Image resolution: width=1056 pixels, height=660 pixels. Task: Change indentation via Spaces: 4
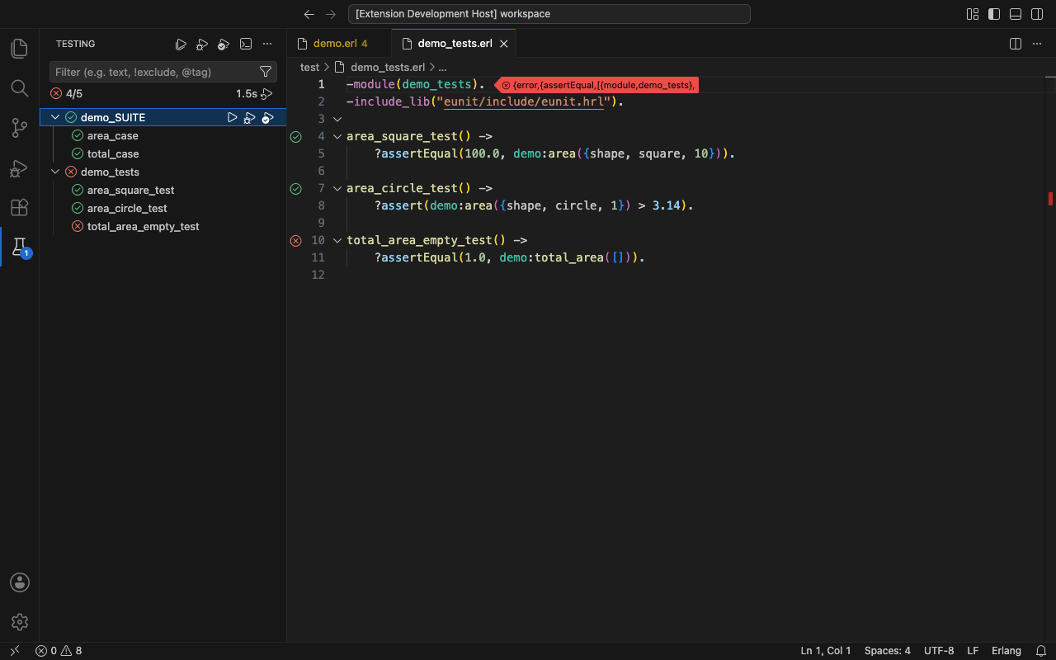point(888,651)
